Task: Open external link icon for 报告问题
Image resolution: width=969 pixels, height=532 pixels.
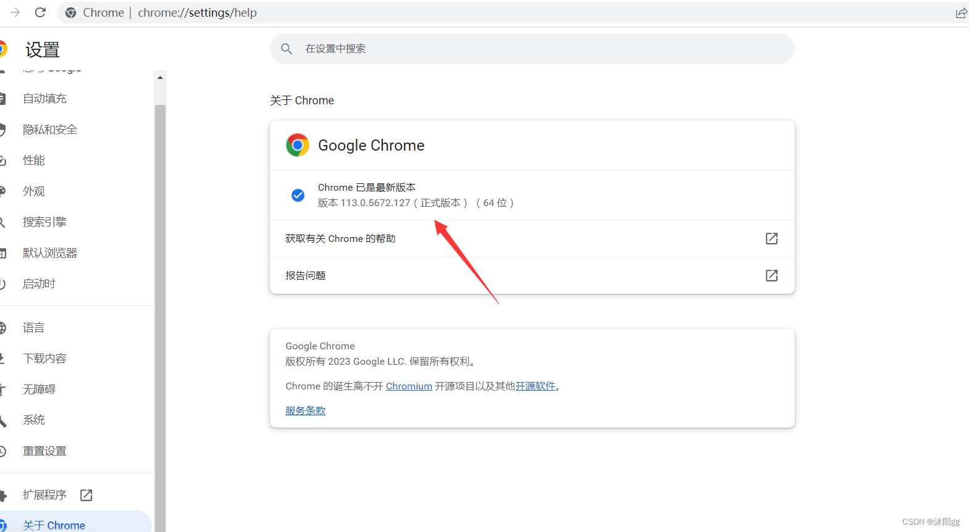Action: coord(771,275)
